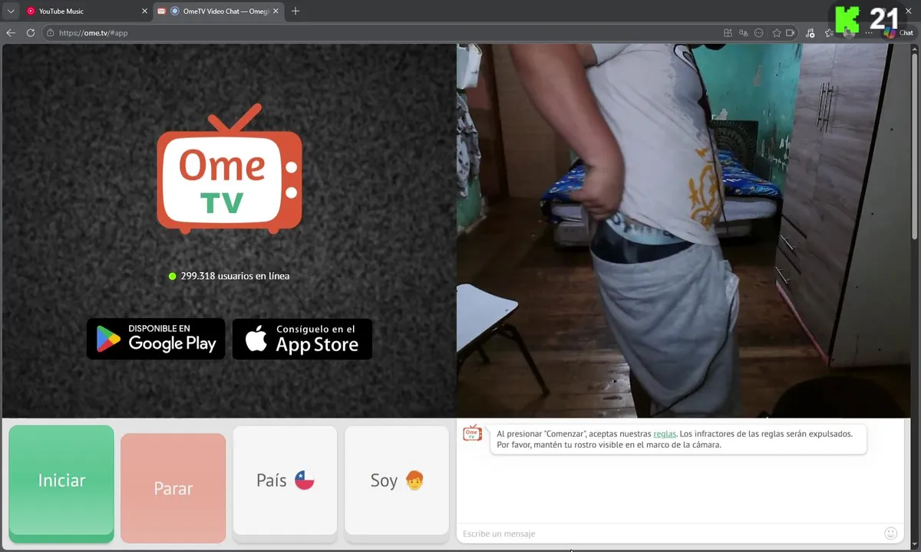The height and width of the screenshot is (552, 921).
Task: Click the "299.318 usuarios en línea" text
Action: tap(235, 276)
